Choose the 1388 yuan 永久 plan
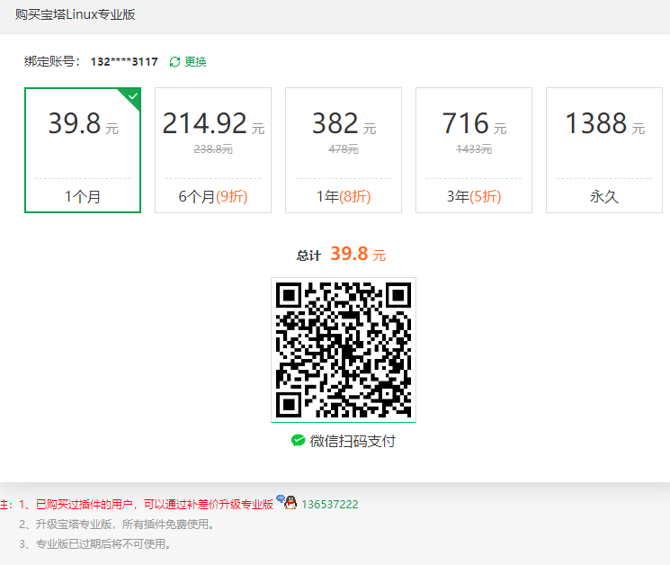The width and height of the screenshot is (670, 565). pyautogui.click(x=604, y=150)
